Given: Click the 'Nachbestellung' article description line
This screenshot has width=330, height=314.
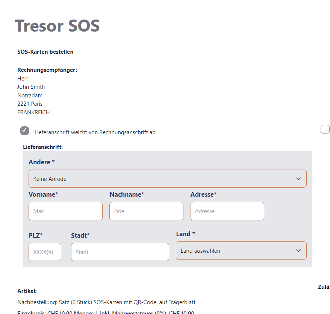Looking at the screenshot, I should 106,302.
